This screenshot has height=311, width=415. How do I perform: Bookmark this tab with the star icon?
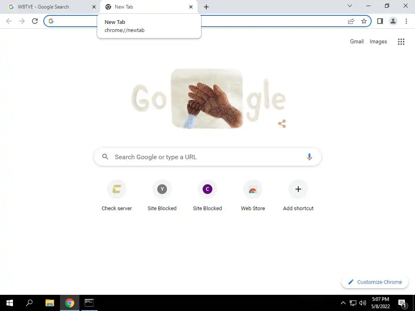coord(364,21)
